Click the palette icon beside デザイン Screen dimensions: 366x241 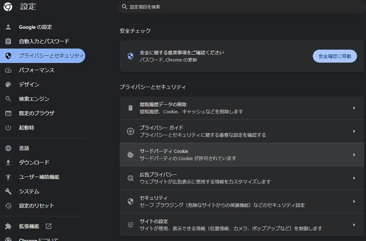tap(8, 85)
